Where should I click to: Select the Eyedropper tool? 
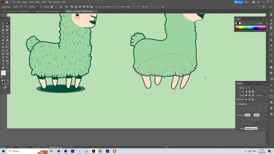[3, 57]
